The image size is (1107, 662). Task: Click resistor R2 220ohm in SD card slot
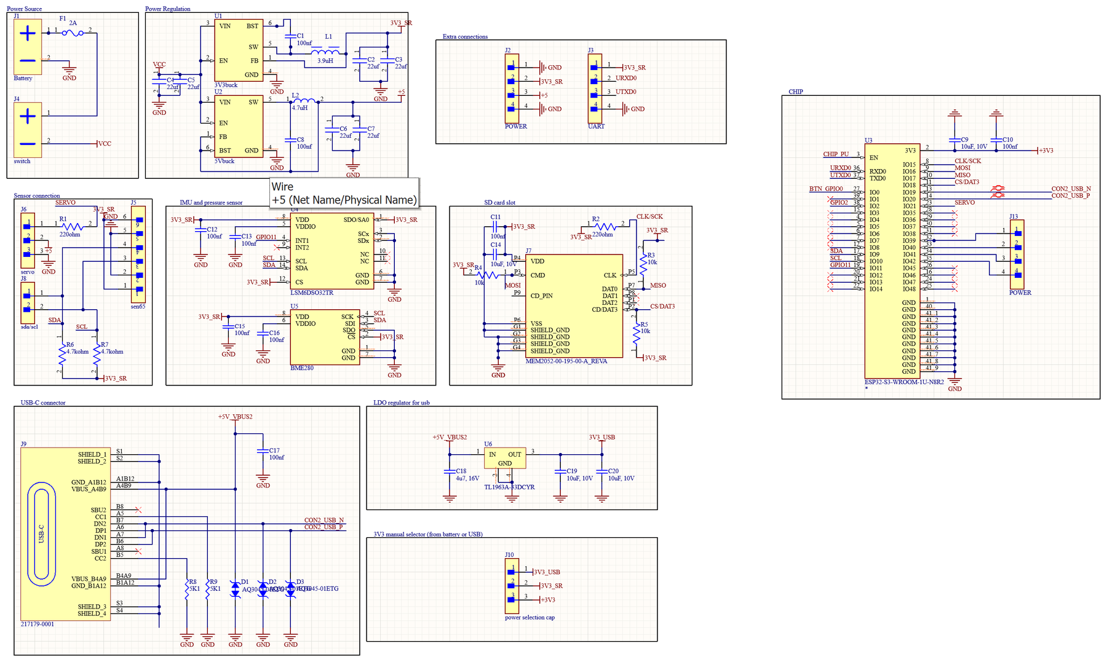pyautogui.click(x=606, y=226)
